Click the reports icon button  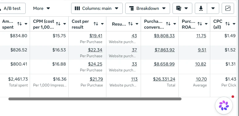click(182, 8)
